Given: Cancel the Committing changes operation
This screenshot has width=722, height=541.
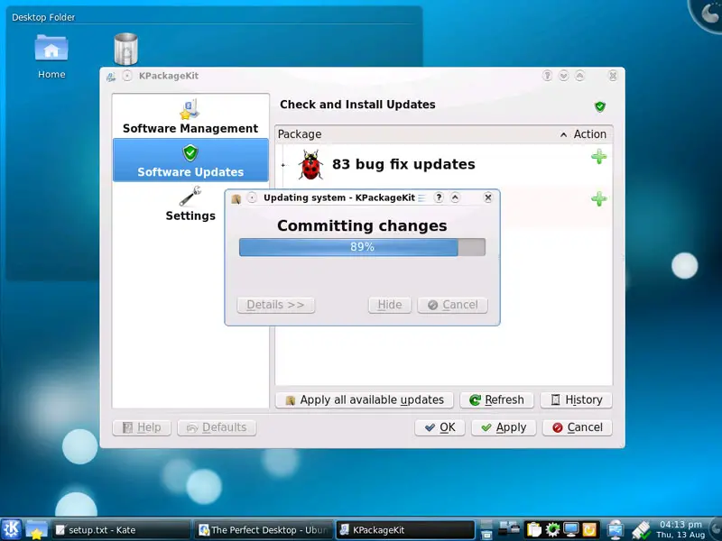Looking at the screenshot, I should (452, 305).
